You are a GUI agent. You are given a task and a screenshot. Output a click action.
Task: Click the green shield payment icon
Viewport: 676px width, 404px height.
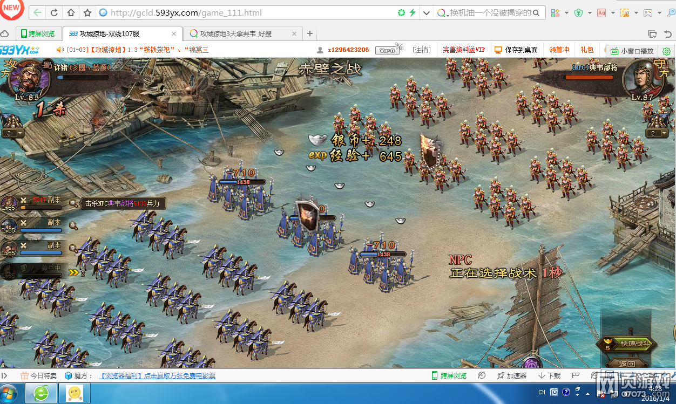[578, 12]
